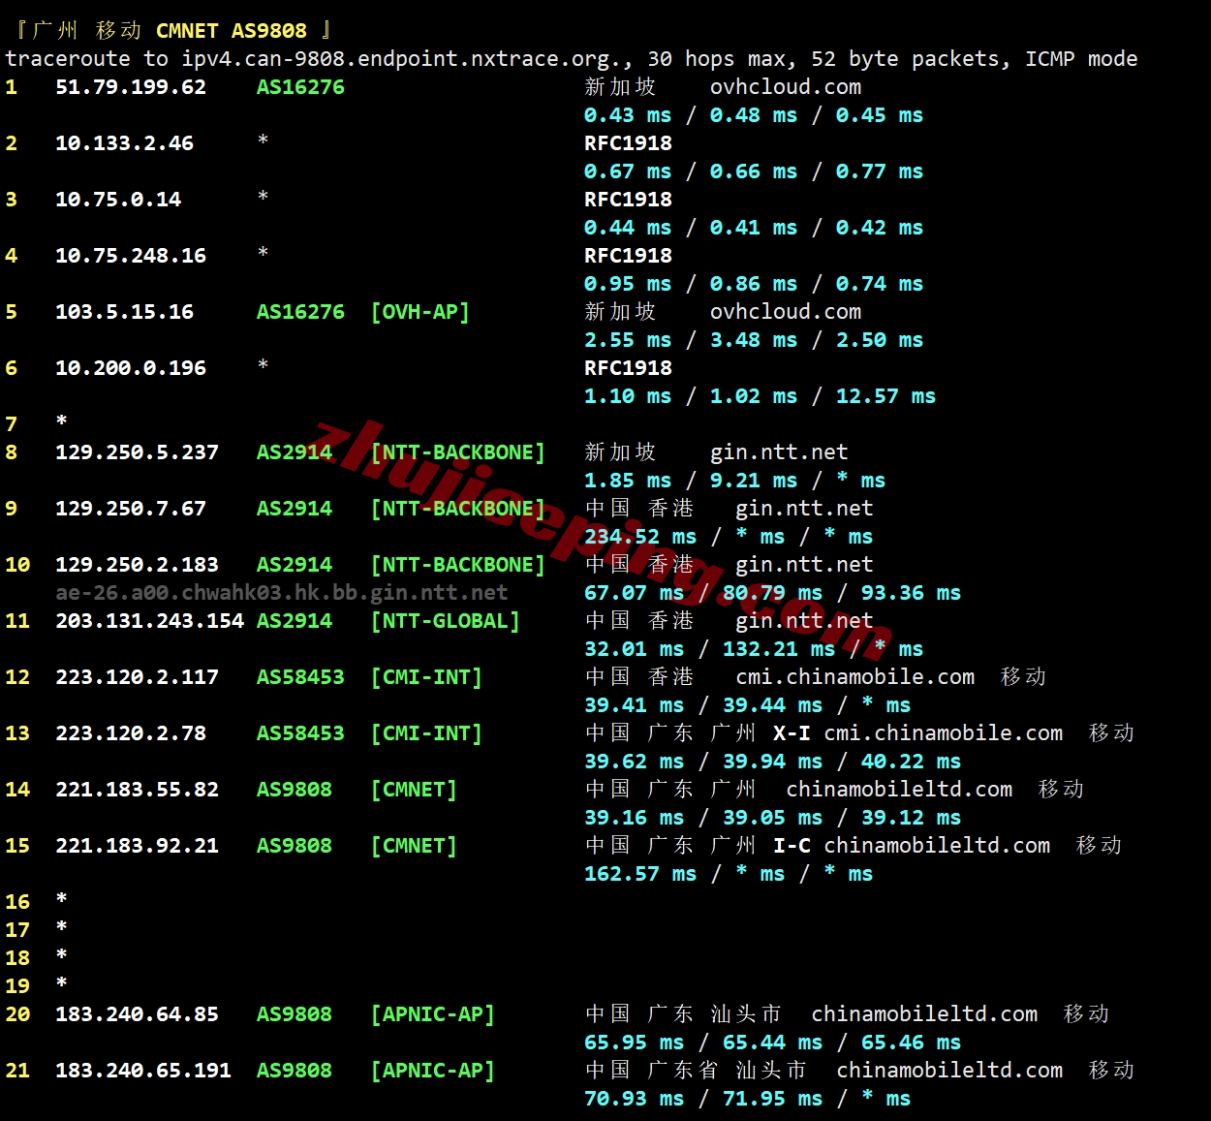Viewport: 1211px width, 1121px height.
Task: Click [CMNET] label on hop 14 row
Action: [x=414, y=790]
